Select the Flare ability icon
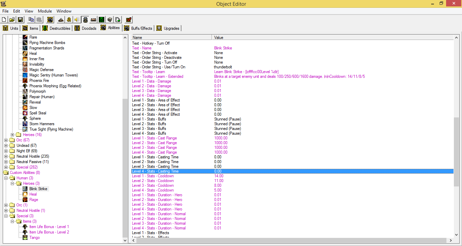 tap(25, 37)
